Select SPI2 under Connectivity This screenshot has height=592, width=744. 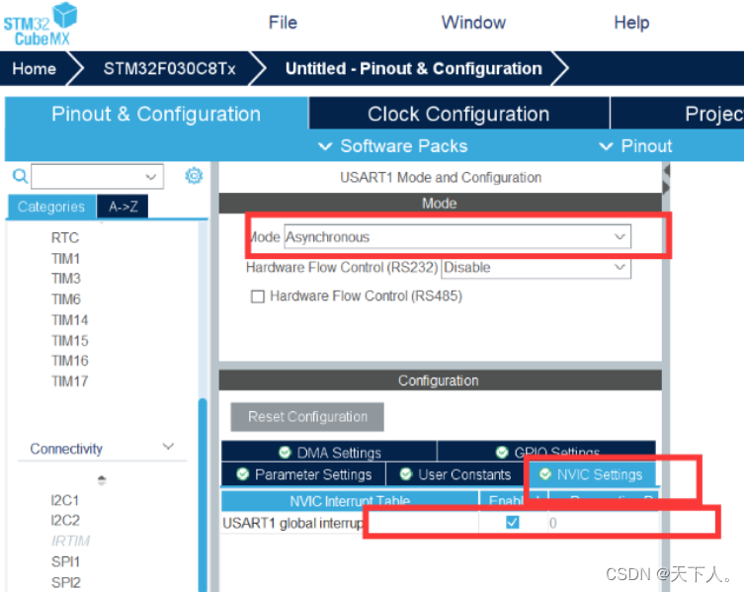click(66, 582)
